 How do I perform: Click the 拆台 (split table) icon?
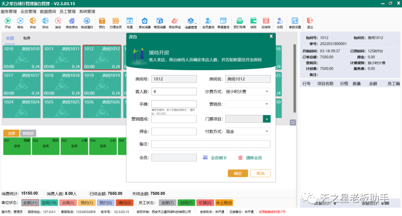coord(45,23)
